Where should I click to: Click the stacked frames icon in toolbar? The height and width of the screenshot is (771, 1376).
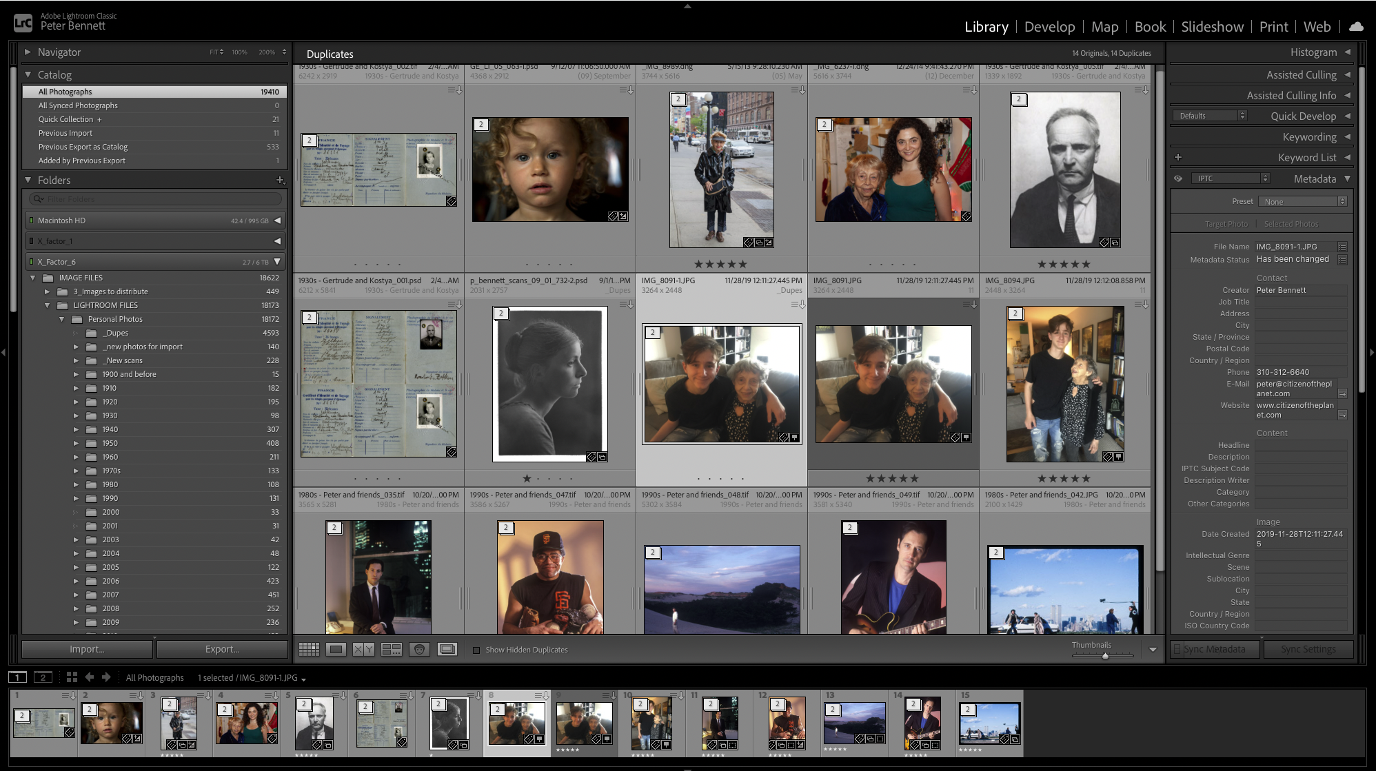pyautogui.click(x=447, y=649)
